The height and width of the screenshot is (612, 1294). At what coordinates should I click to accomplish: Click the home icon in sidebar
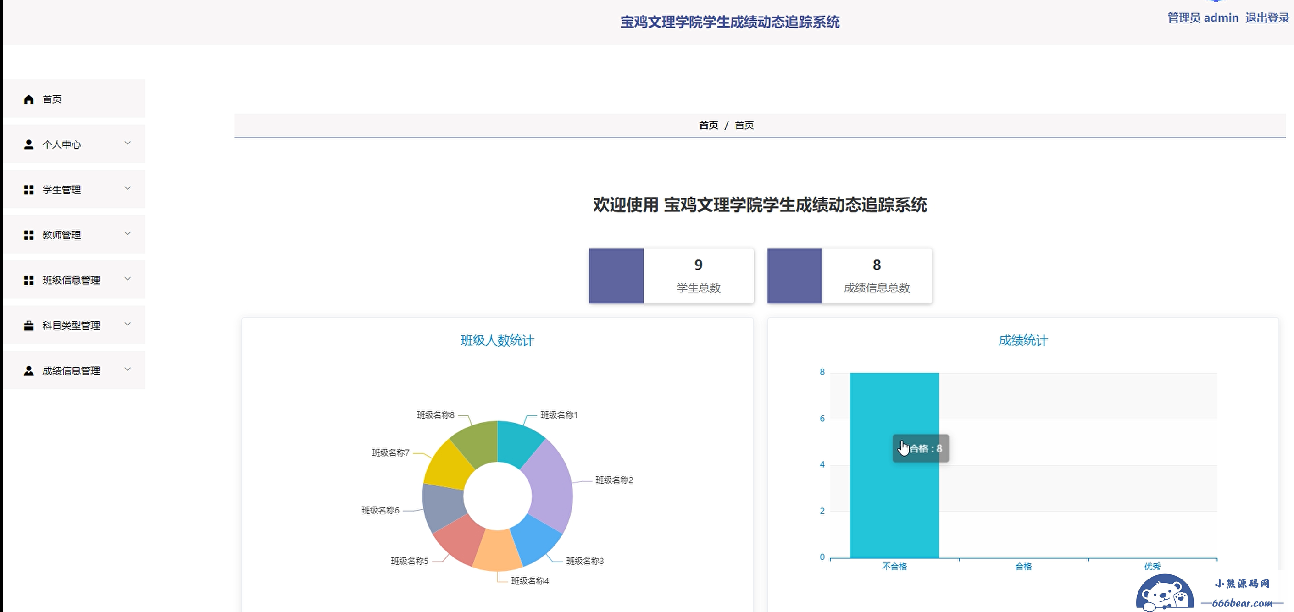(x=28, y=99)
